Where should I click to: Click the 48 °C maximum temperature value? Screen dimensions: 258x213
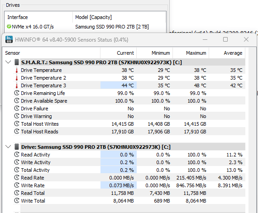pos(200,85)
